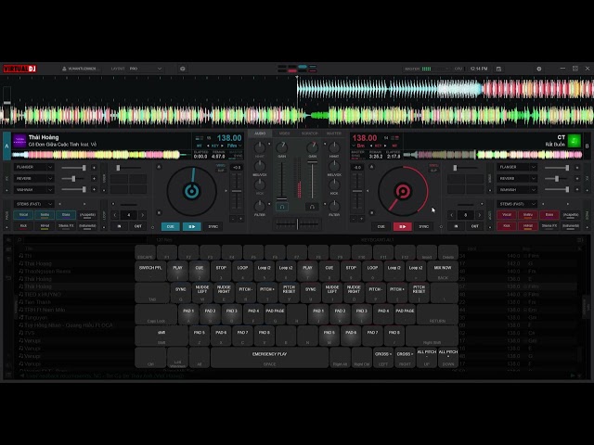
Task: Click left deck pitch minus button
Action: coord(233,219)
